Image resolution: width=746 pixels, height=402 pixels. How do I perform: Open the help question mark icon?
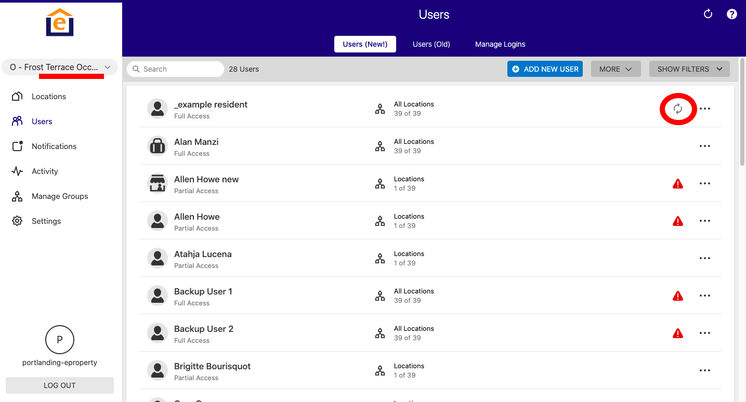click(732, 14)
